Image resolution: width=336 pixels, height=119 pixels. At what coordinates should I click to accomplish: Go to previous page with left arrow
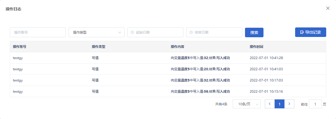pos(270,104)
